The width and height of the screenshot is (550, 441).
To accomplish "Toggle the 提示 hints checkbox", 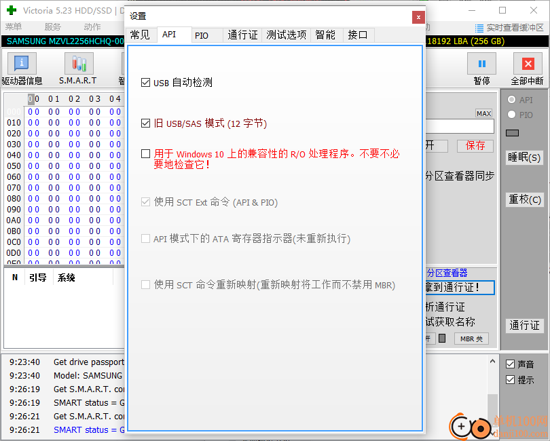I will (x=511, y=380).
